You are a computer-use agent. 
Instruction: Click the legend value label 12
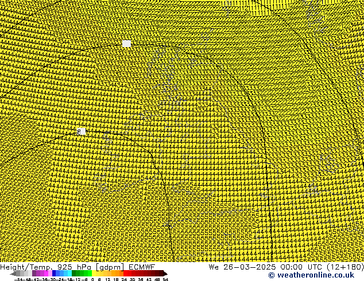point(108,280)
